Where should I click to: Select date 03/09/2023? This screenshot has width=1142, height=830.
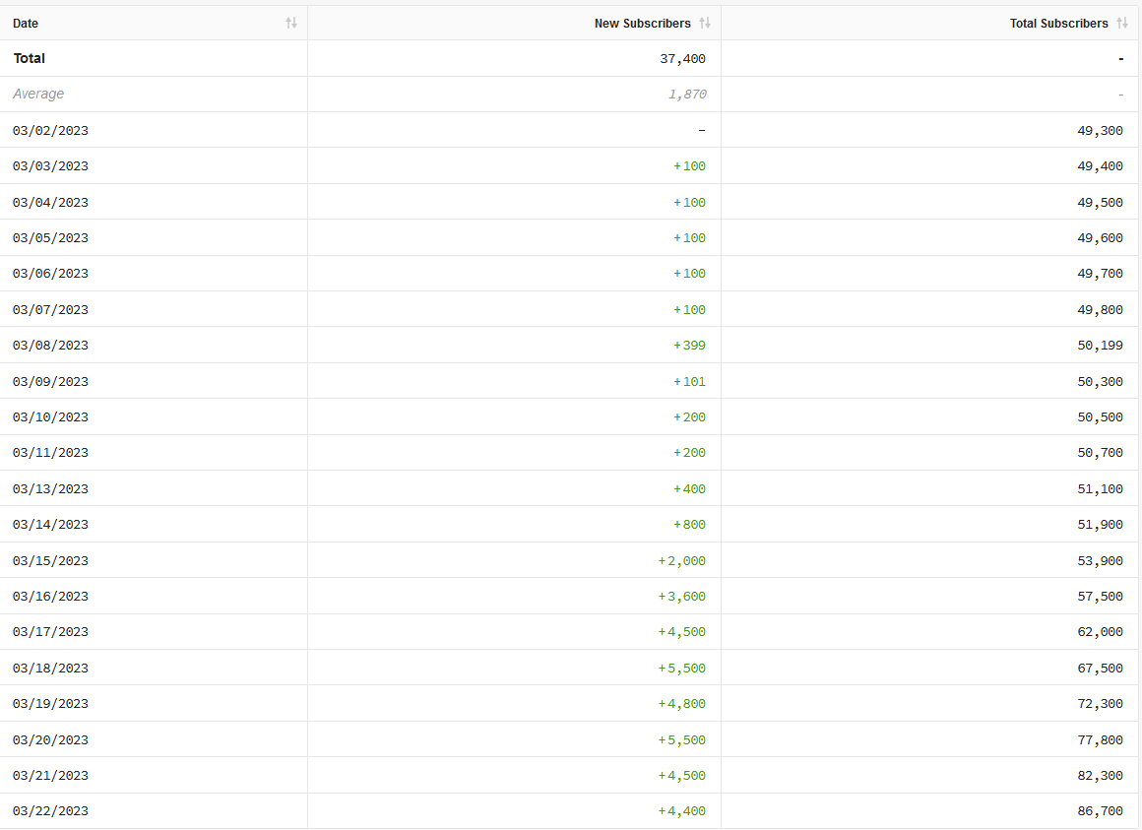pyautogui.click(x=50, y=381)
